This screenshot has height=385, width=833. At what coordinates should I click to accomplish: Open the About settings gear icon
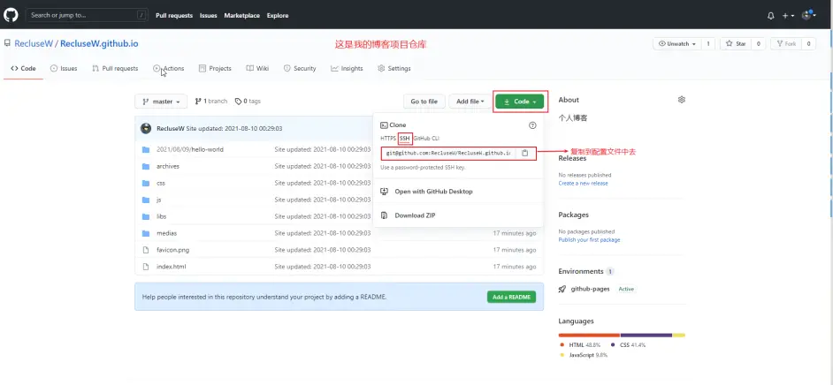(x=682, y=99)
